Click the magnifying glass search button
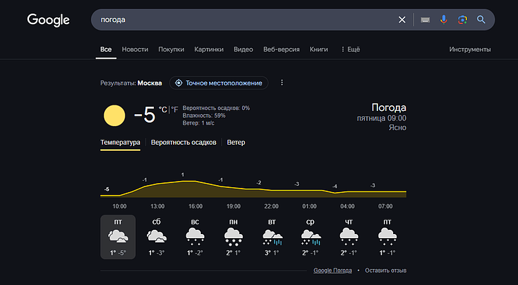Image resolution: width=518 pixels, height=285 pixels. [x=481, y=20]
